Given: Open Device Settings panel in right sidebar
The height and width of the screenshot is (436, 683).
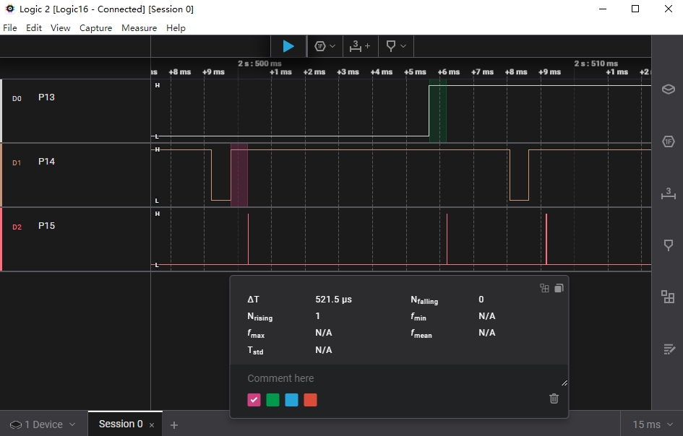Looking at the screenshot, I should pos(669,90).
